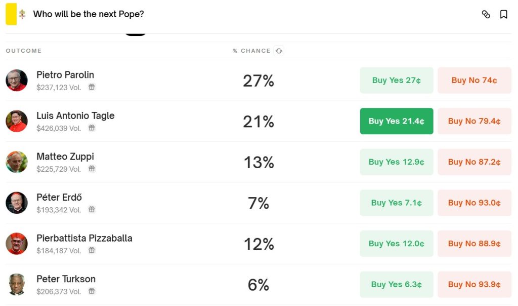Bookmark this Pope market
The height and width of the screenshot is (306, 518).
click(x=503, y=14)
